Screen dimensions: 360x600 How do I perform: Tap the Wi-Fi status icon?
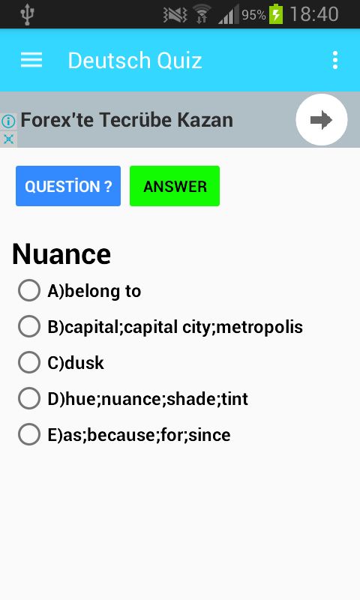click(x=202, y=14)
